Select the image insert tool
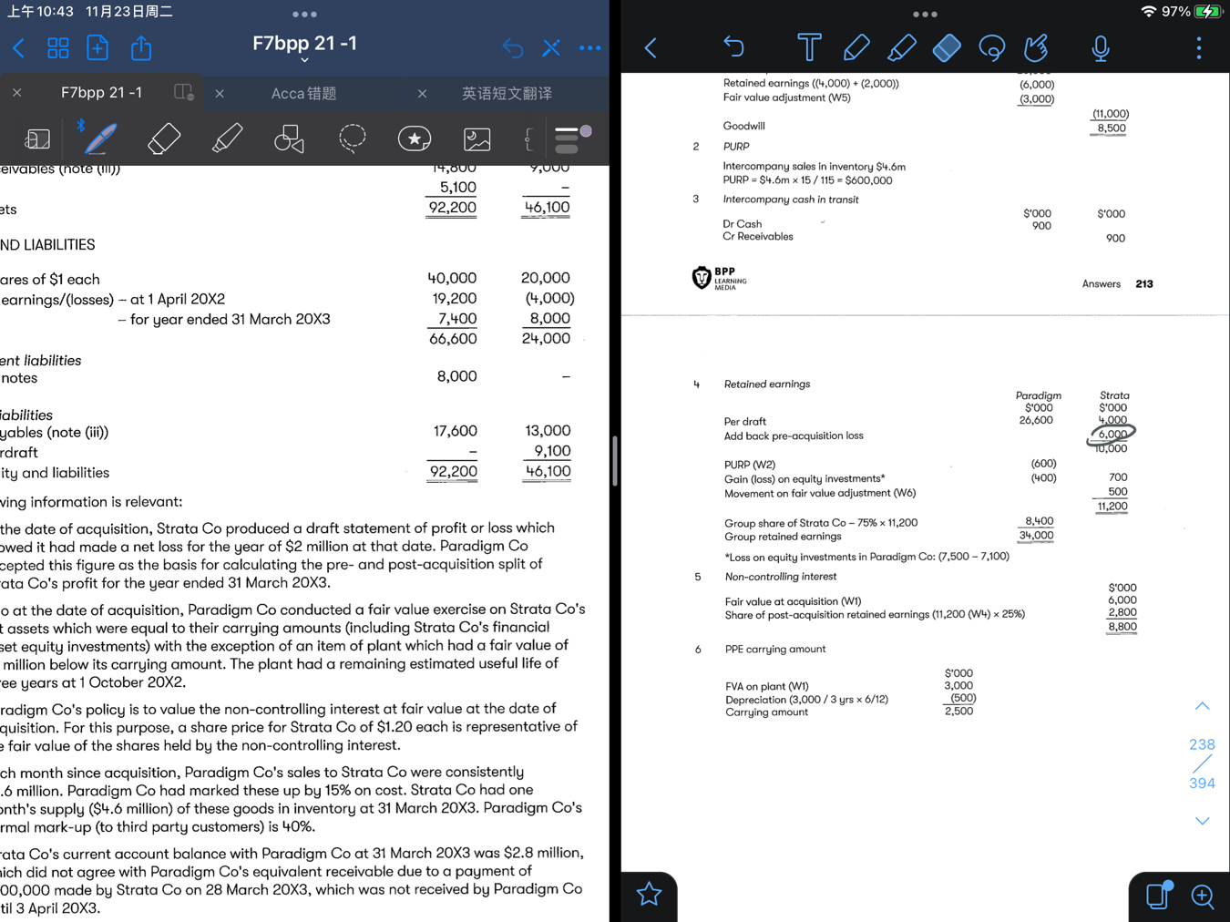The height and width of the screenshot is (922, 1230). [477, 138]
